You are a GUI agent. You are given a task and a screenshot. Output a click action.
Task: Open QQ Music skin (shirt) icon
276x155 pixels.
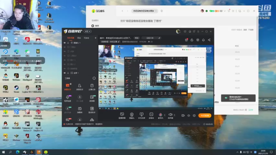229,11
